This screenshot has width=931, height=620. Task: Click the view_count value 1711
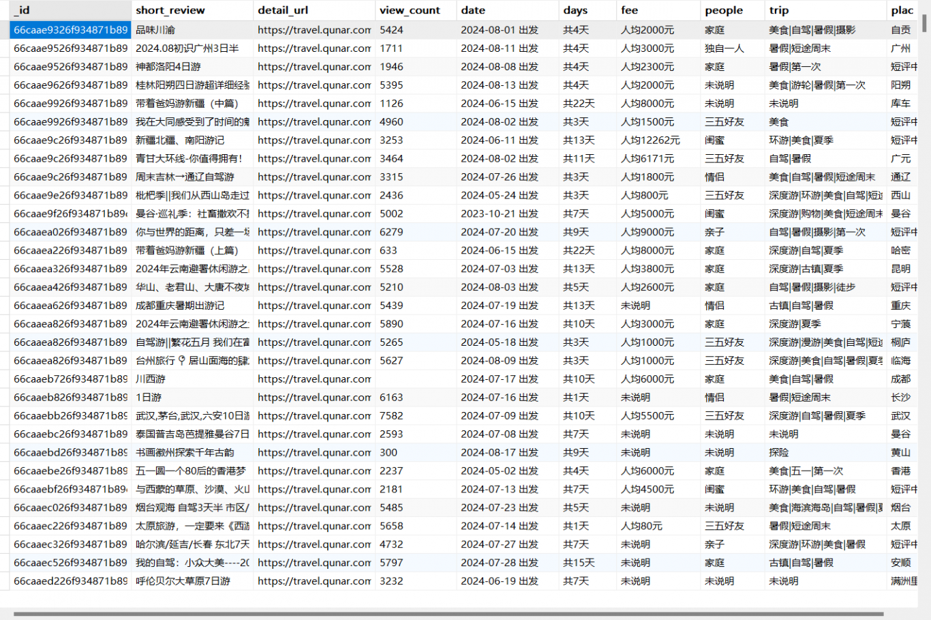click(416, 48)
